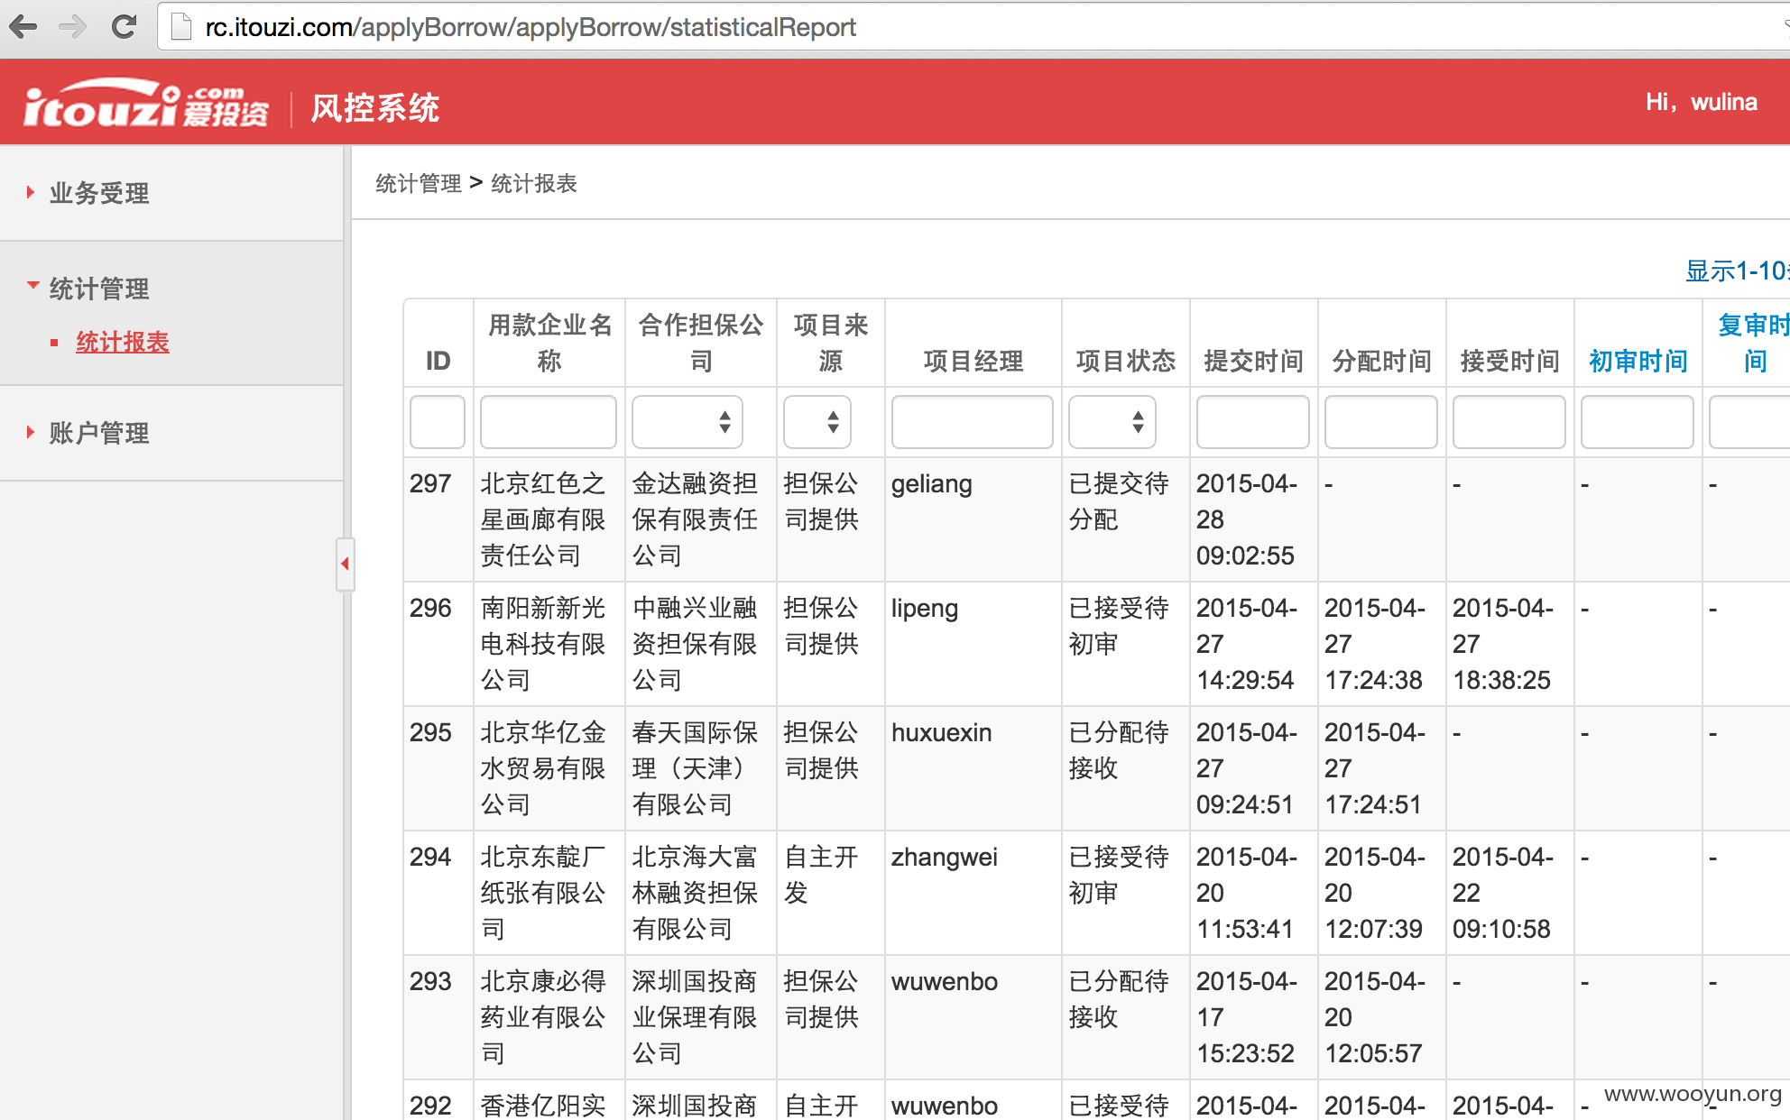Viewport: 1790px width, 1120px height.
Task: Reload the page with the refresh icon
Action: 124,27
